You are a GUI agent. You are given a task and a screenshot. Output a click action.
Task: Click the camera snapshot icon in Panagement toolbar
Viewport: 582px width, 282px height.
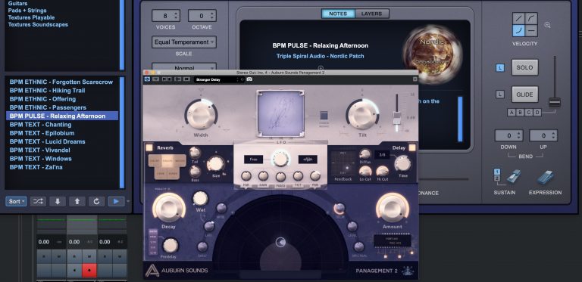(249, 79)
